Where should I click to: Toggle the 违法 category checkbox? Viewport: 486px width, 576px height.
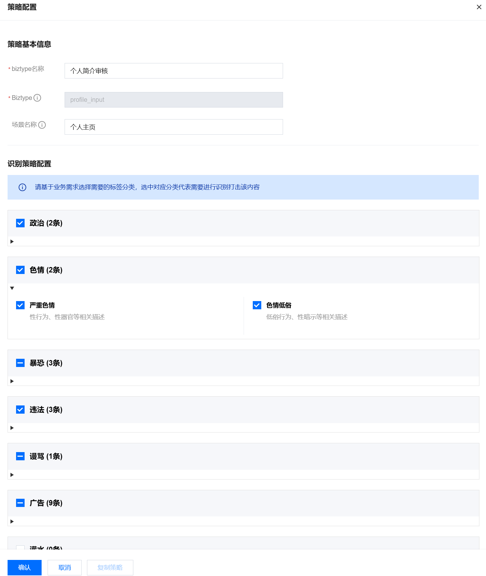tap(20, 410)
